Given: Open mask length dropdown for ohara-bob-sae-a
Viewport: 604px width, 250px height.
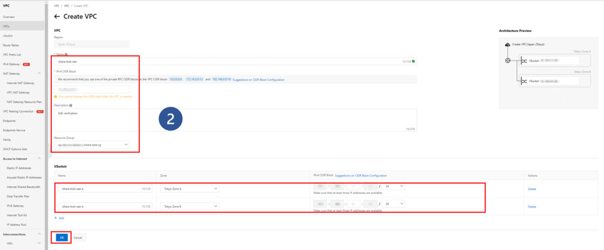Looking at the screenshot, I should [x=394, y=186].
